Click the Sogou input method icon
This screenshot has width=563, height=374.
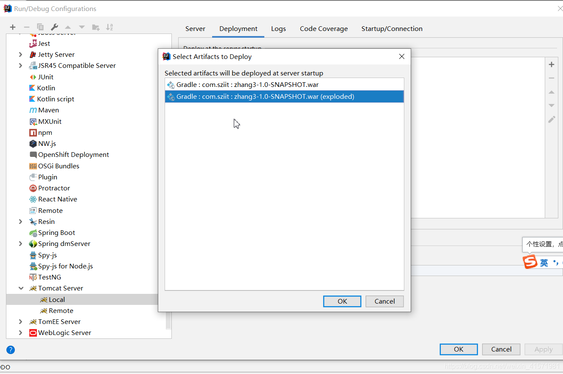click(530, 262)
